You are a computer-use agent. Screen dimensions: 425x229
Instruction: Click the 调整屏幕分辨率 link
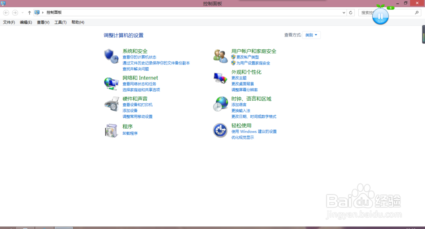point(244,90)
